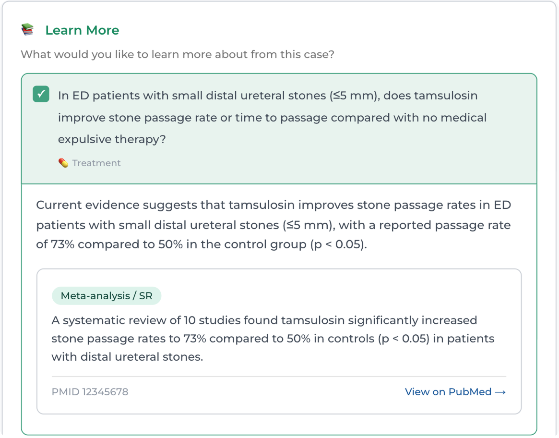559x438 pixels.
Task: Click 'with distal ureteral stones.' in the citation
Action: click(127, 357)
